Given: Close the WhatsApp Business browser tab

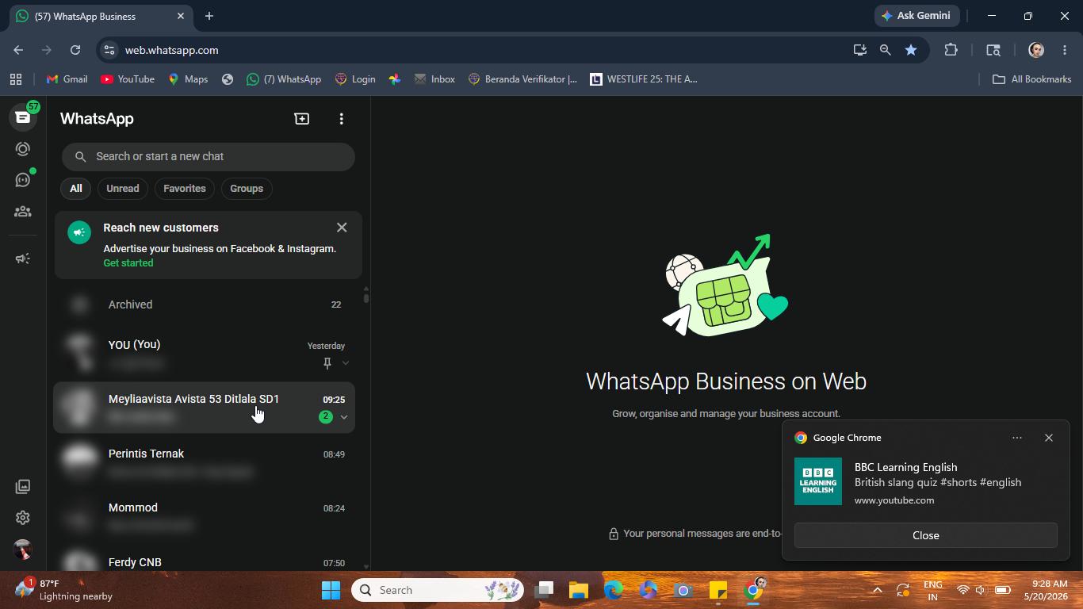Looking at the screenshot, I should (181, 16).
